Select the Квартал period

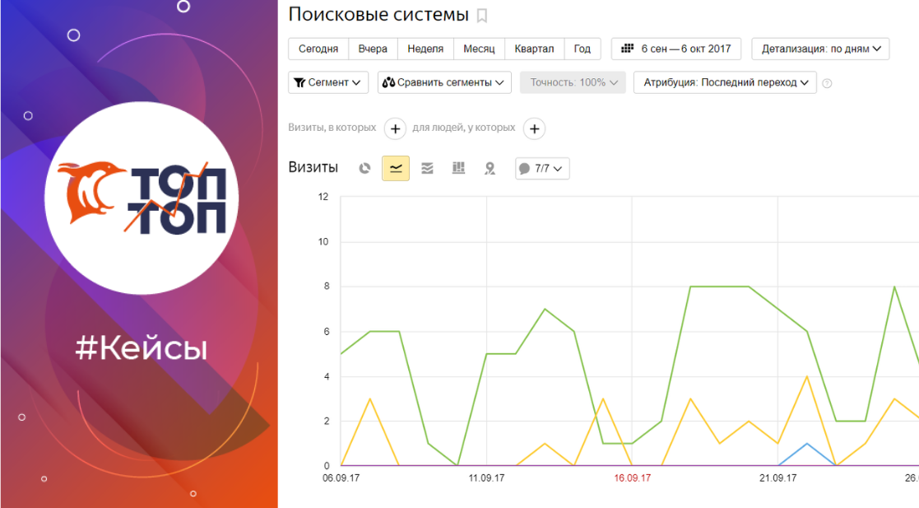click(534, 49)
